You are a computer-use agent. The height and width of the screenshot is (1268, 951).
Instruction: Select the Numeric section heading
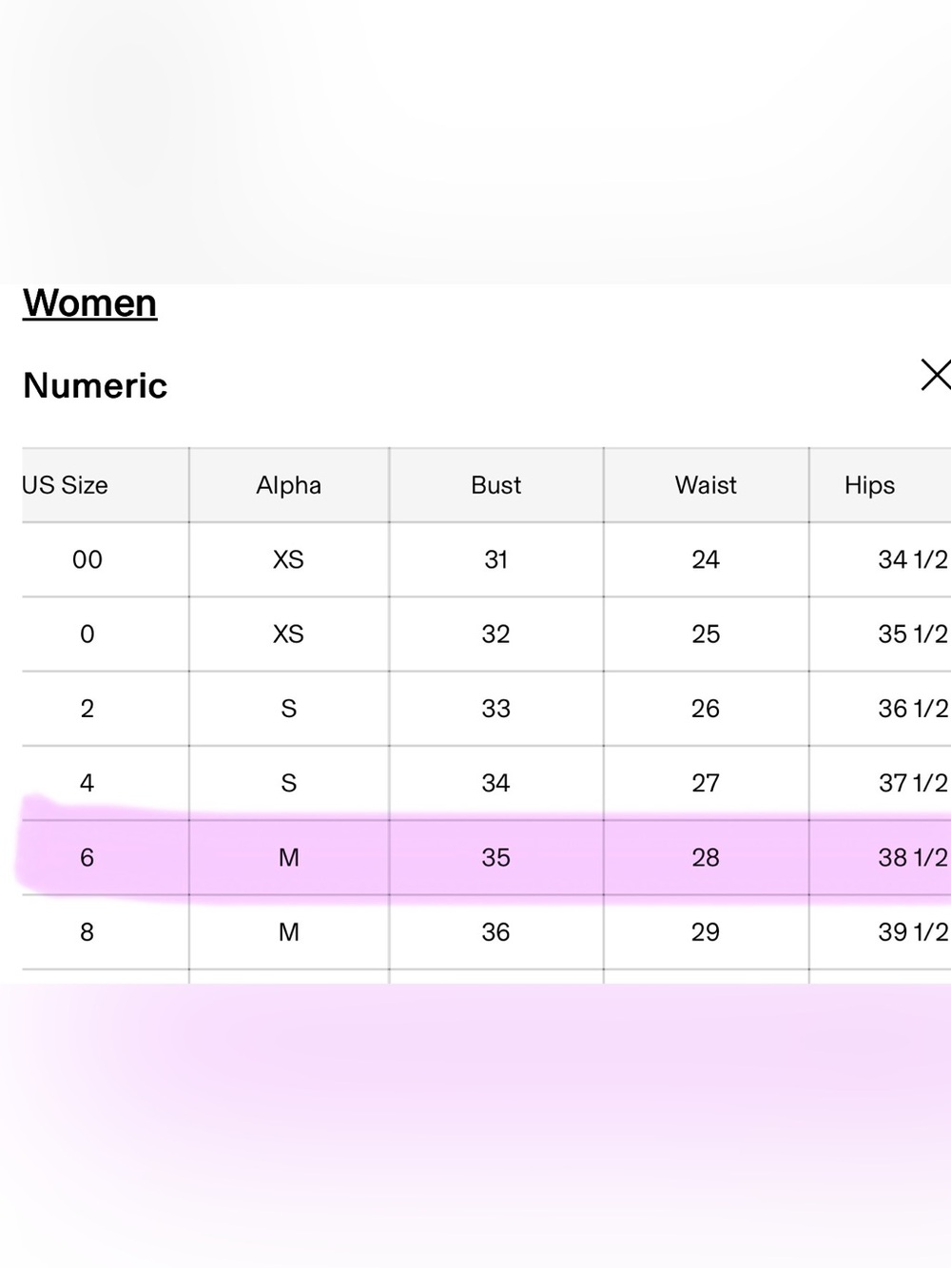95,385
